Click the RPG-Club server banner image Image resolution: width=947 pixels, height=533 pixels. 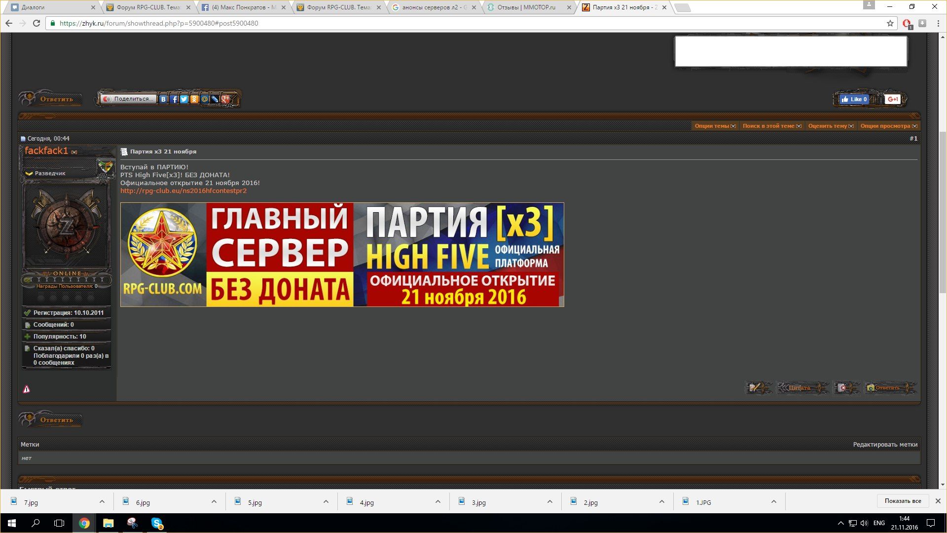[x=342, y=255]
